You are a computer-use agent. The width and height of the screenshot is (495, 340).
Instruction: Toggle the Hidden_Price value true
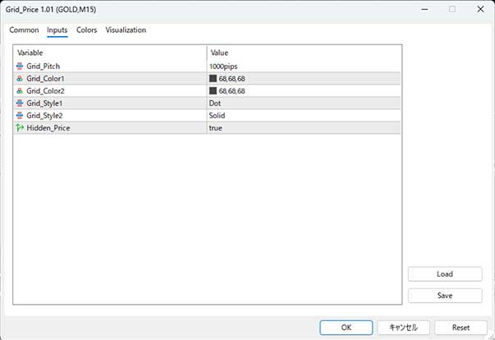(x=215, y=128)
